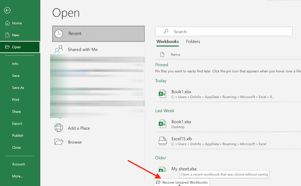Click the Excel15.xlb file icon
301x186 pixels.
pyautogui.click(x=163, y=141)
